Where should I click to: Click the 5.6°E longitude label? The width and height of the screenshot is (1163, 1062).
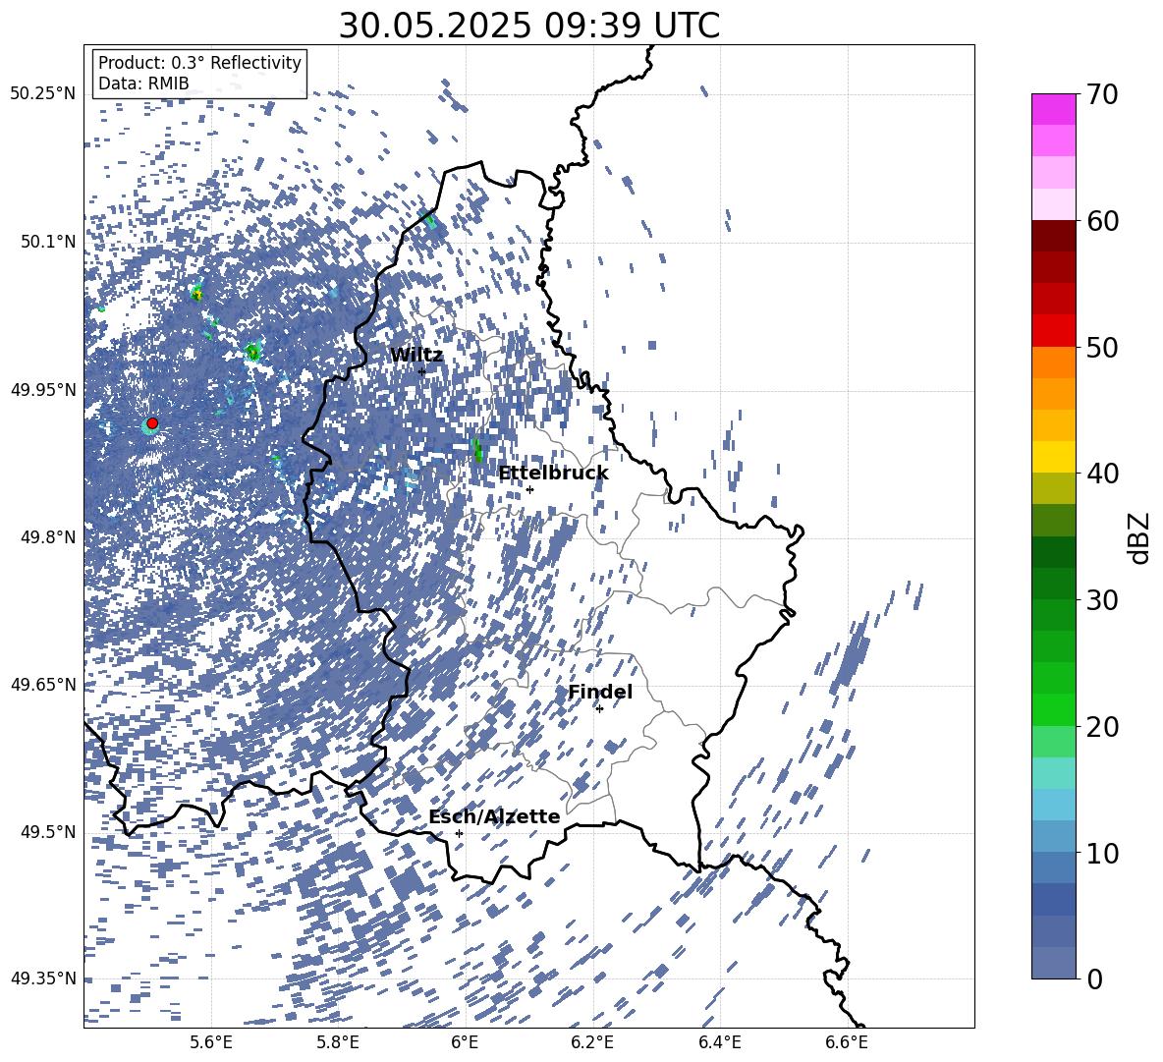click(211, 1043)
